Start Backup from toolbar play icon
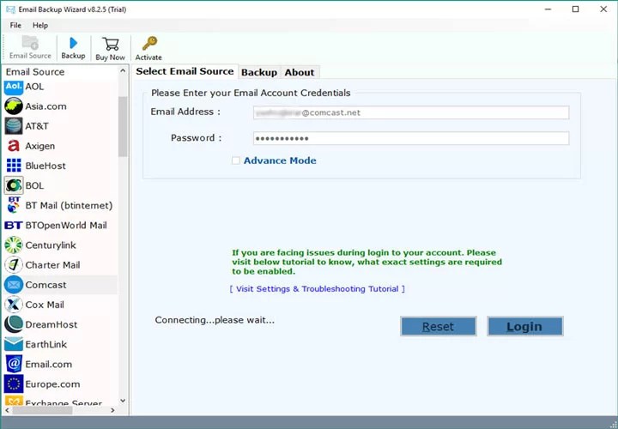The height and width of the screenshot is (429, 618). (73, 43)
